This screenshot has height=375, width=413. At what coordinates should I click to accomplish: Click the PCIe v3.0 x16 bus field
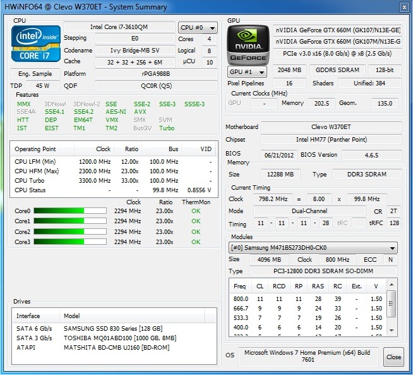(x=337, y=54)
